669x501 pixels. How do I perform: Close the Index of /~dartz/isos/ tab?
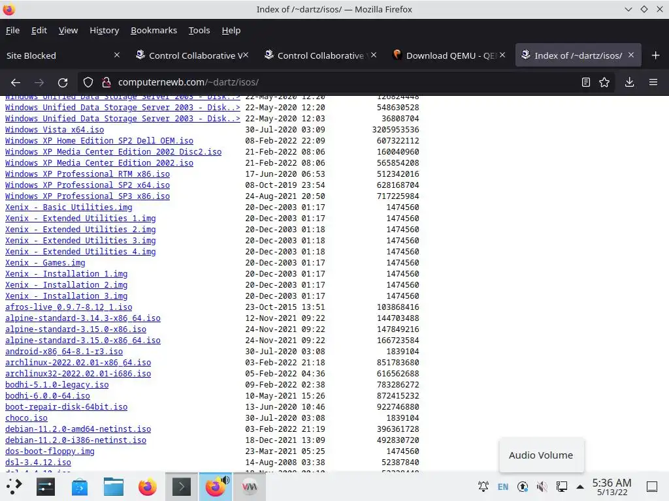[x=631, y=55]
